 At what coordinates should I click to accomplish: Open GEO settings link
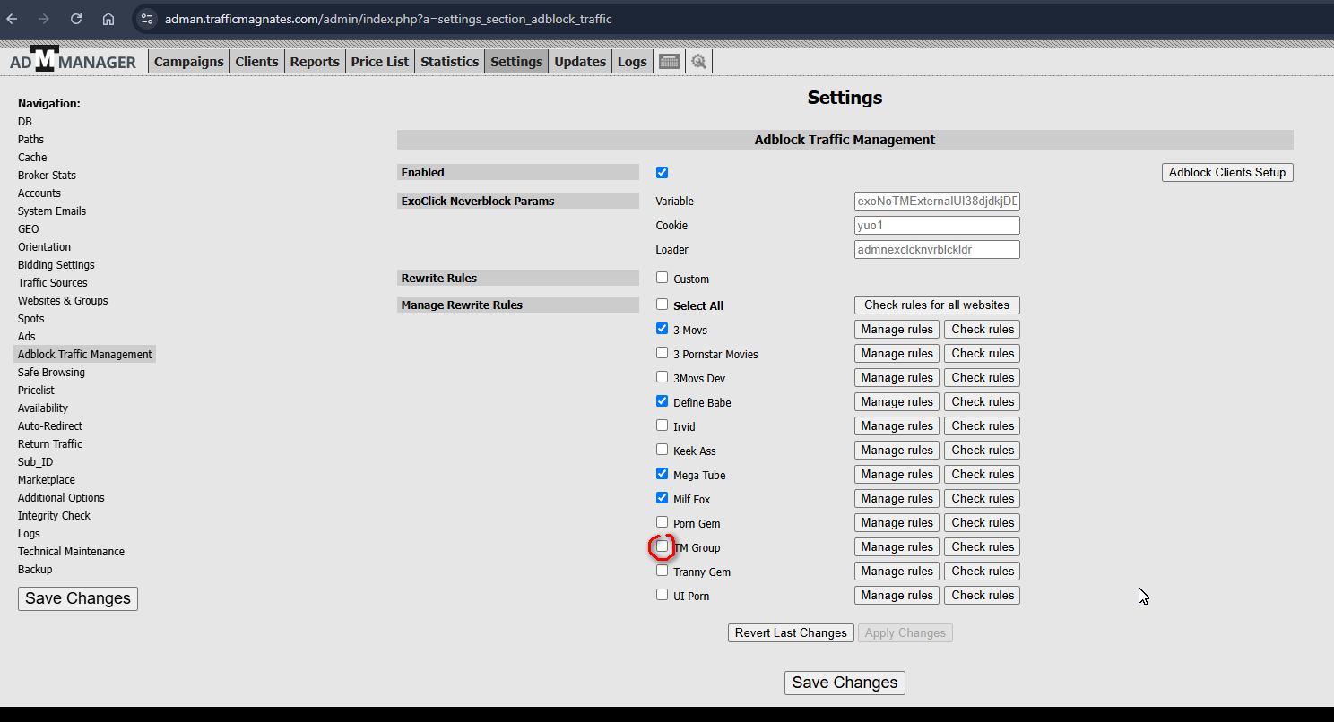coord(29,228)
